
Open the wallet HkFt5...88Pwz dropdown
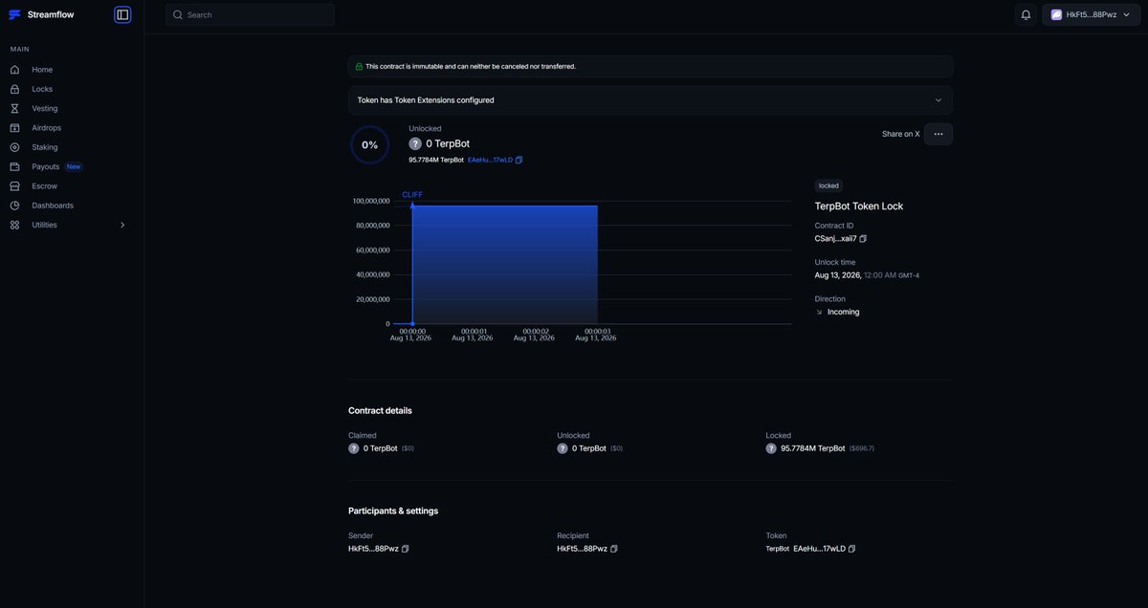tap(1092, 14)
